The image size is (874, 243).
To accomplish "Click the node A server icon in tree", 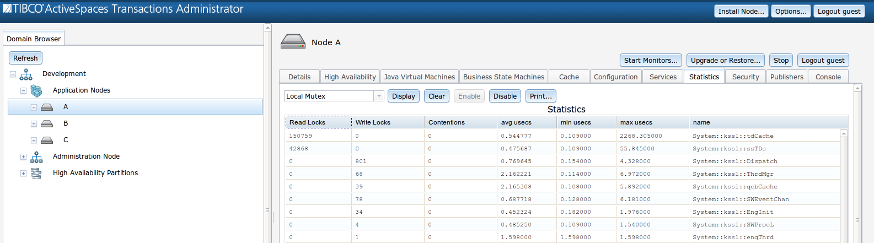I will tap(47, 107).
